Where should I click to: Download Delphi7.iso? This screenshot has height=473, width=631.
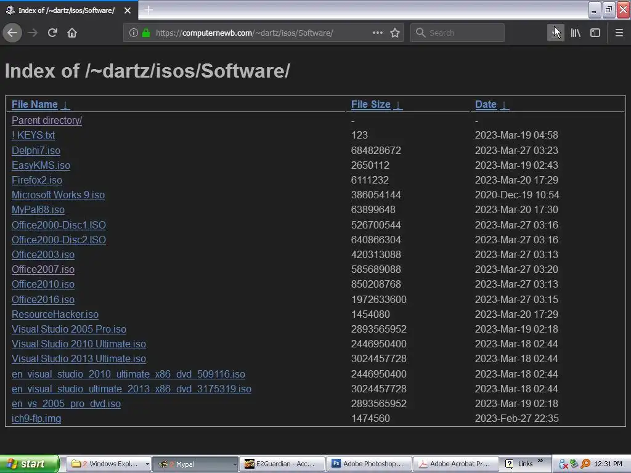pyautogui.click(x=36, y=150)
